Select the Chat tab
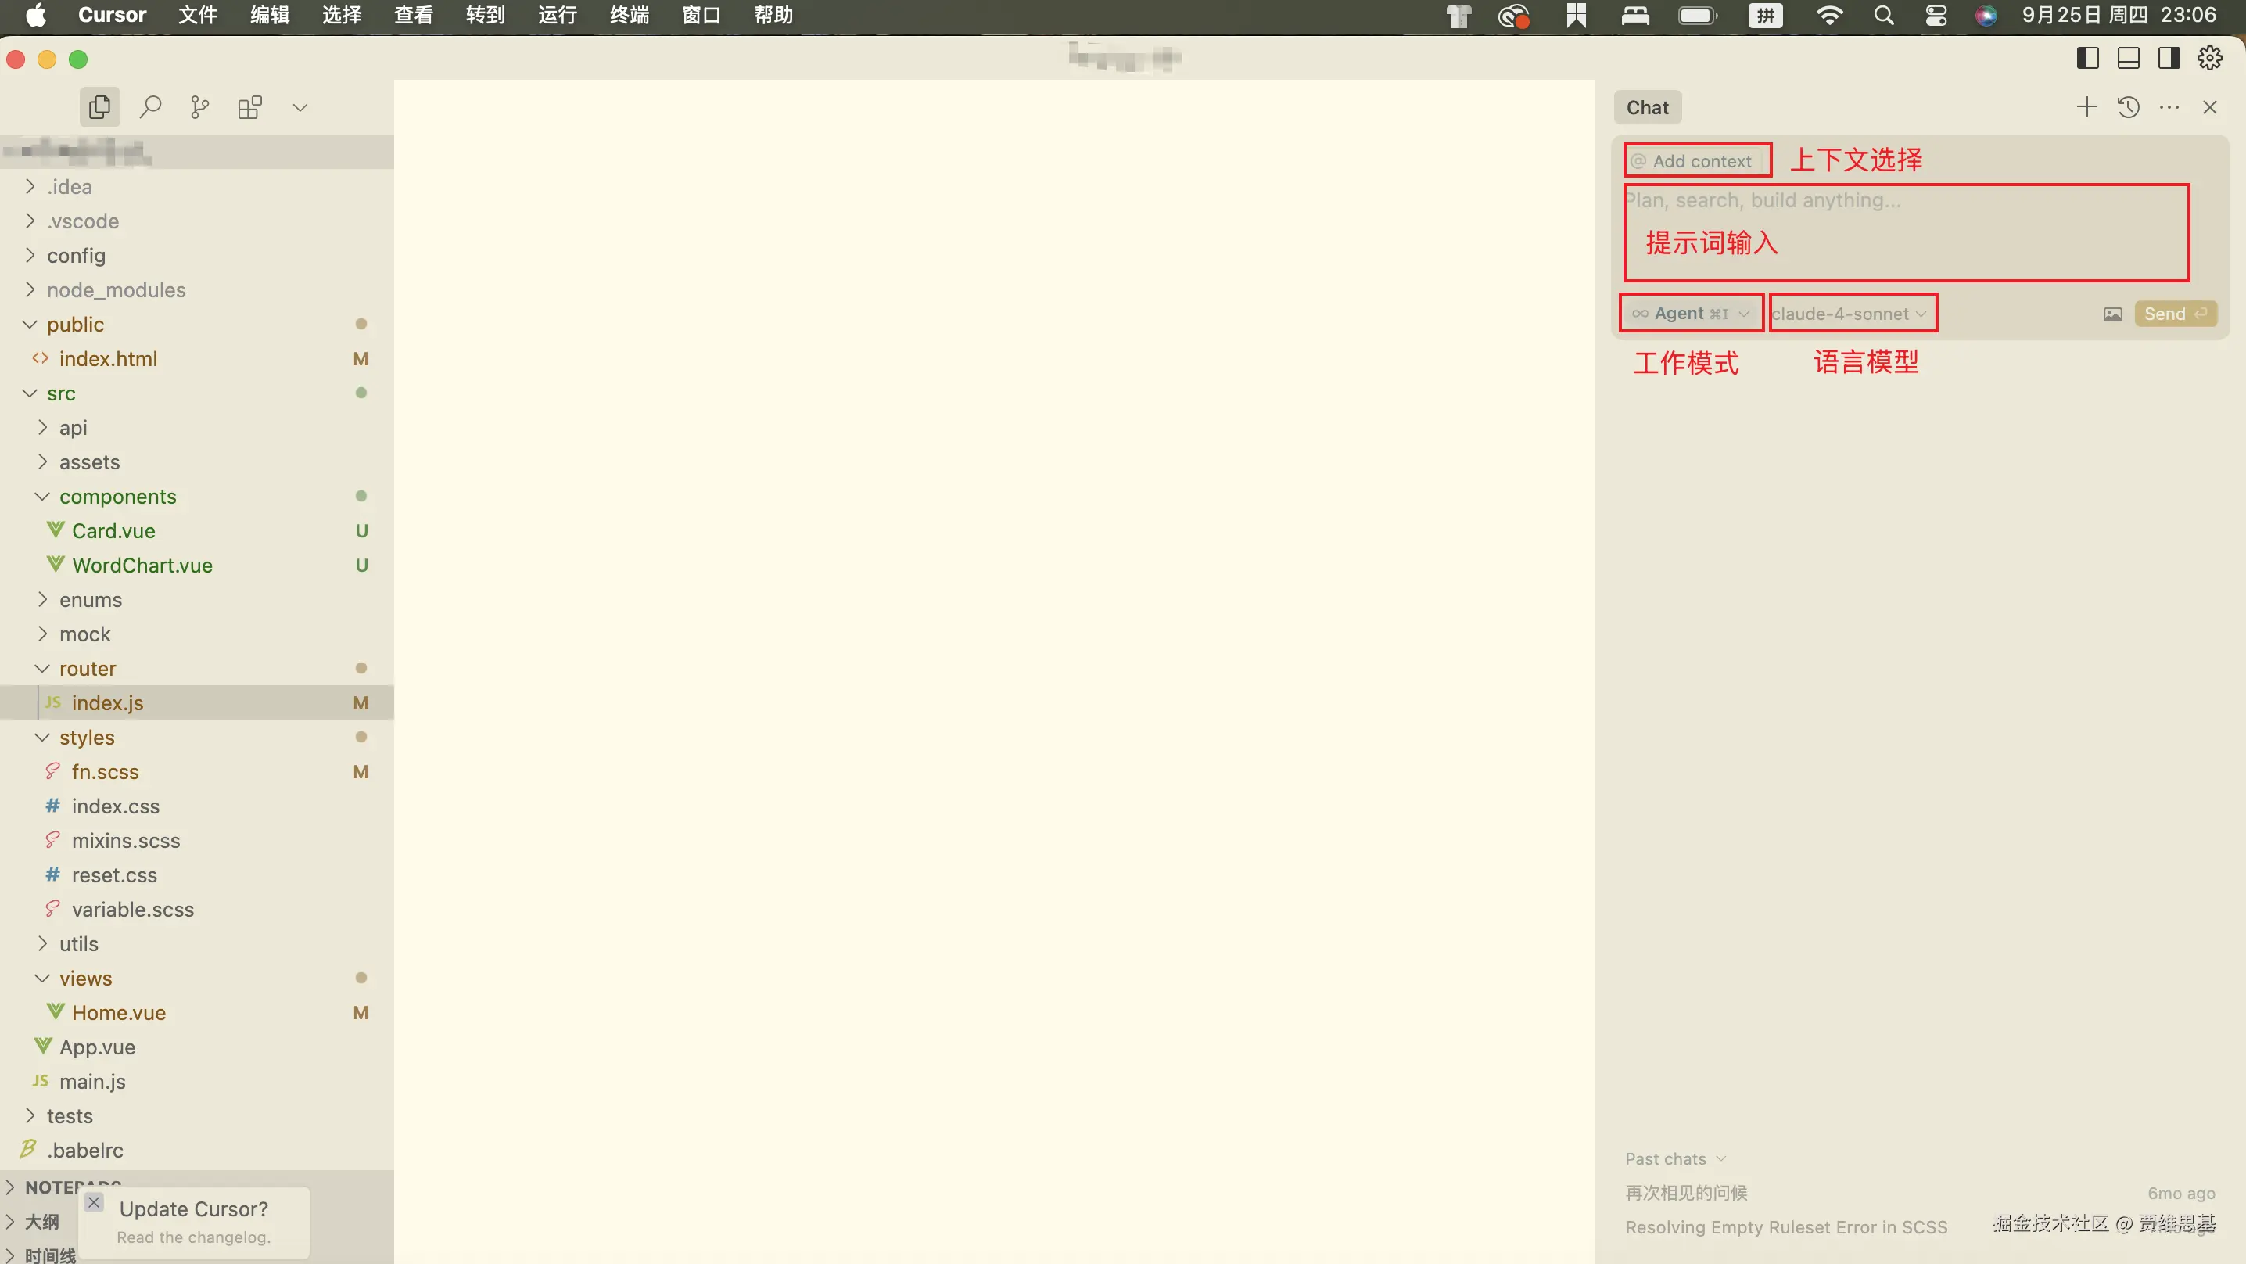2246x1264 pixels. (1647, 107)
